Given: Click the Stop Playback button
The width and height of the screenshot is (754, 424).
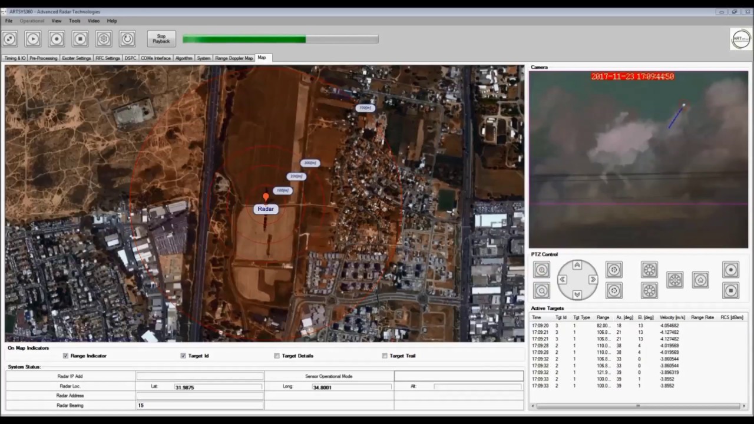Looking at the screenshot, I should click(x=161, y=39).
